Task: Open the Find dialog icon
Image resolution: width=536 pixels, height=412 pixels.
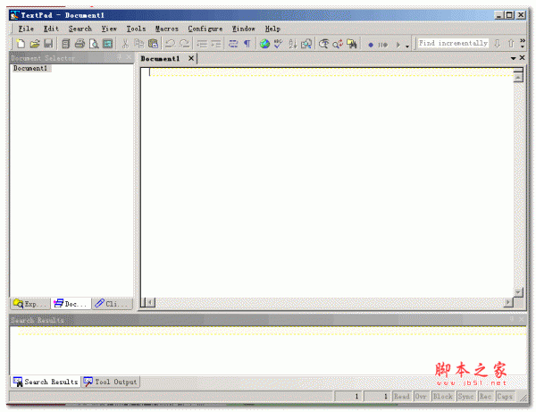Action: [323, 44]
